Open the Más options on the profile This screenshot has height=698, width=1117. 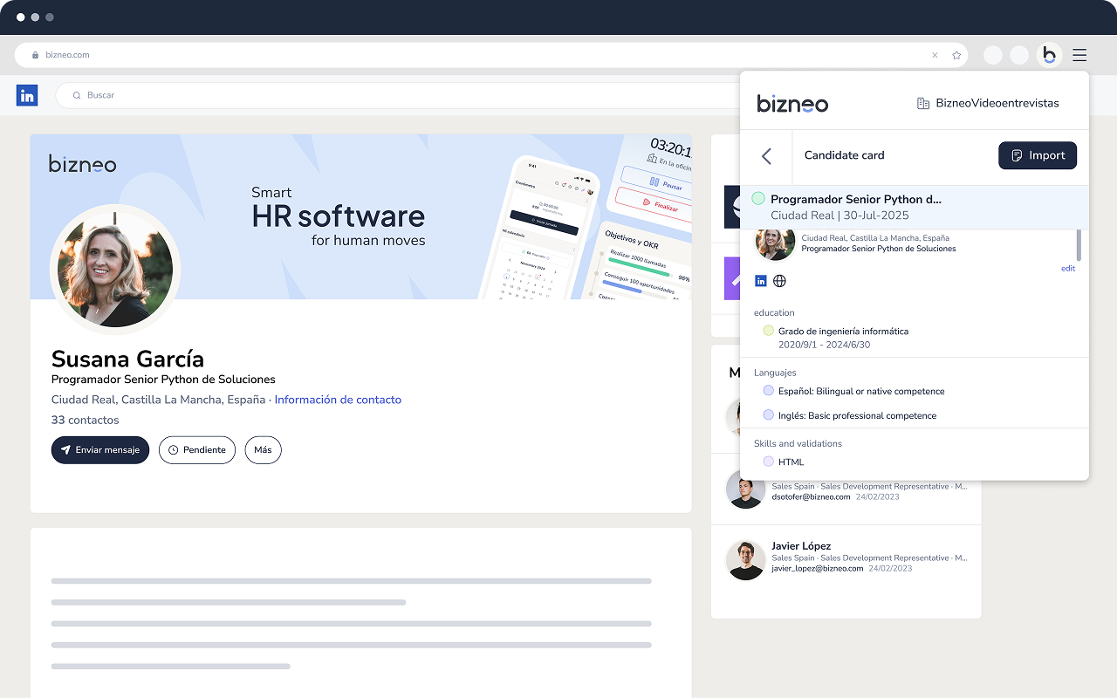coord(263,449)
